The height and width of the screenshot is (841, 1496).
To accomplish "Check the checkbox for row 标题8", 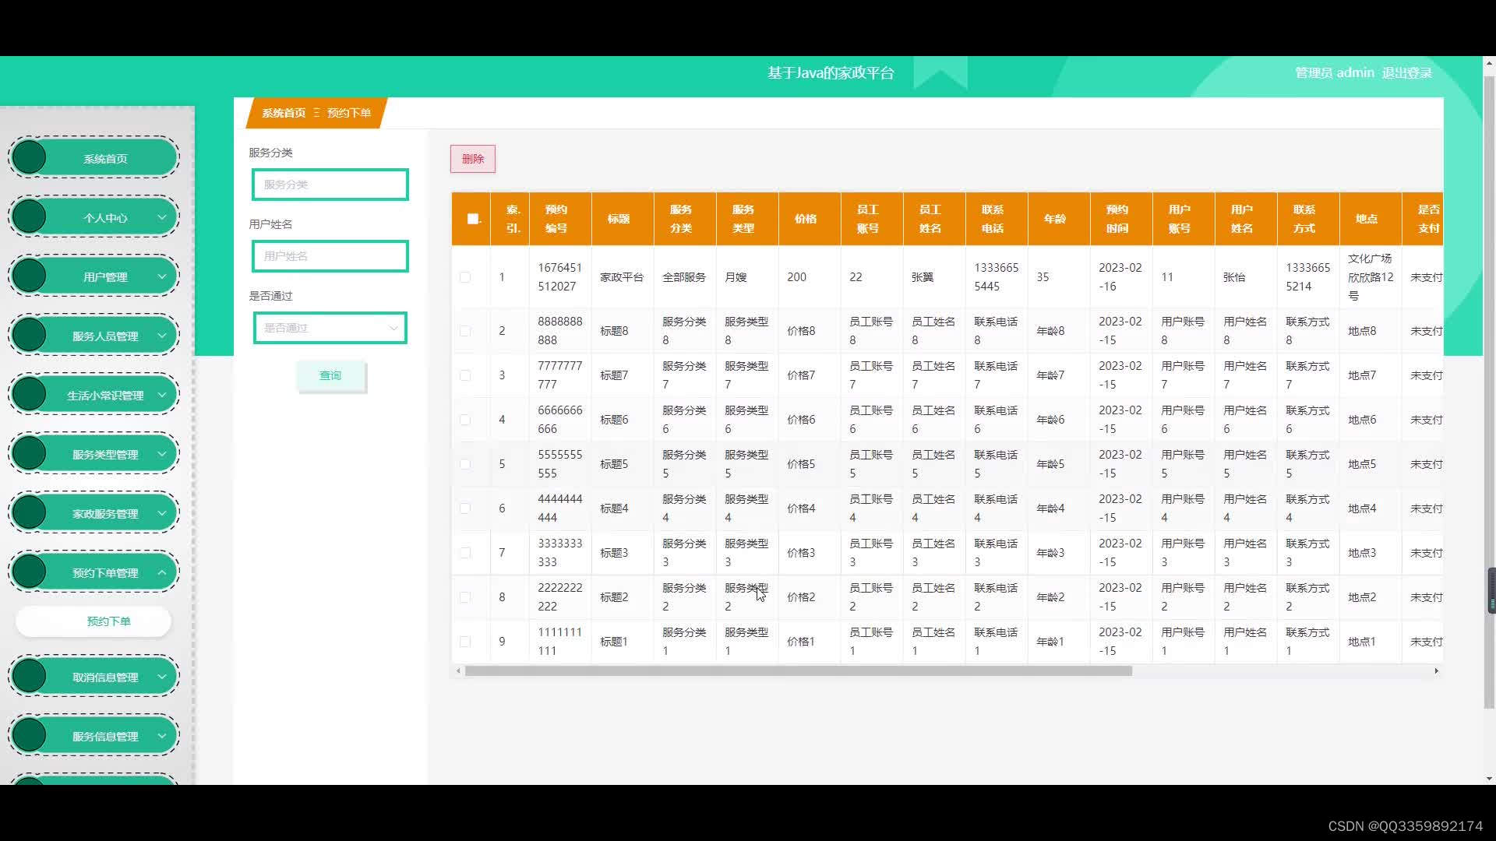I will (x=465, y=331).
